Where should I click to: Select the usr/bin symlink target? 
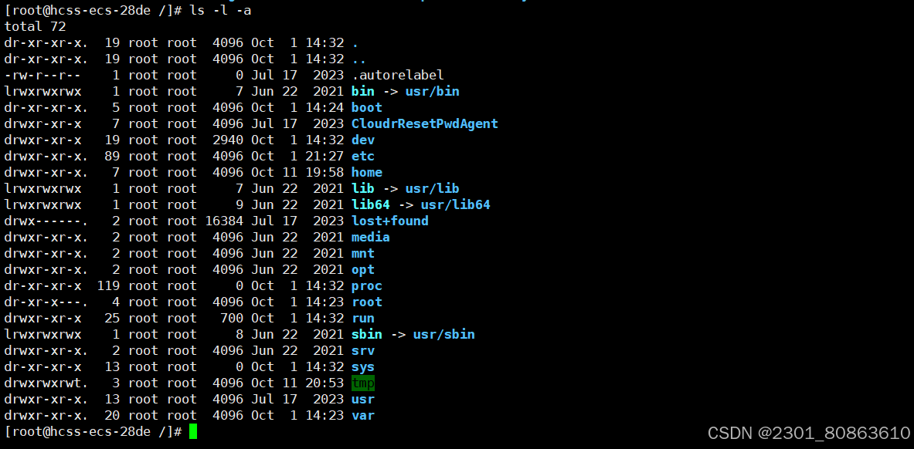[x=432, y=92]
